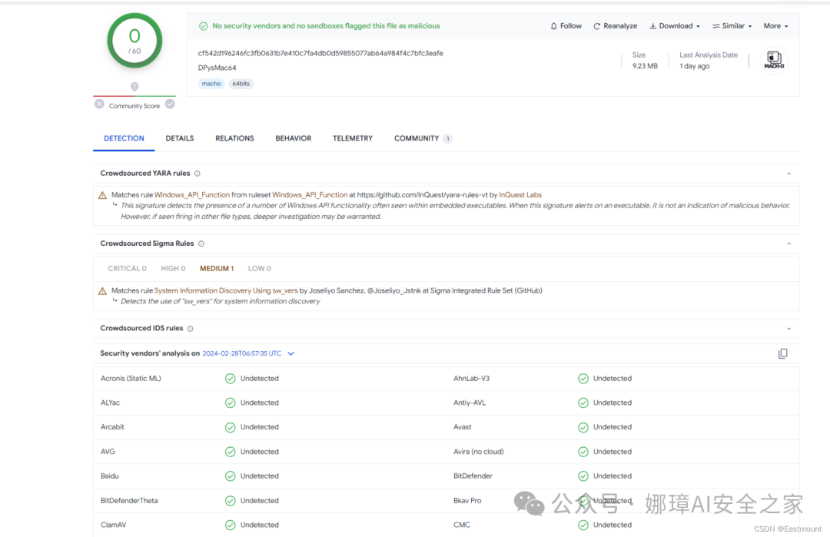
Task: Click the COMMUNITY tab count badge
Action: 448,138
